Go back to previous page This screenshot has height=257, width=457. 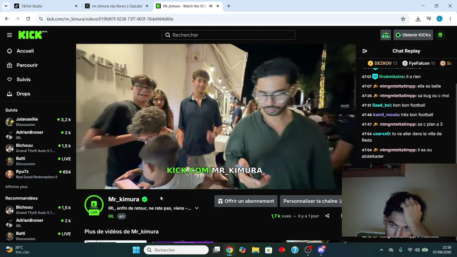[x=7, y=19]
